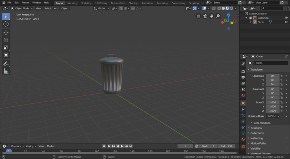Click the viewport zoom magnifier icon
The image size is (290, 159).
click(218, 16)
